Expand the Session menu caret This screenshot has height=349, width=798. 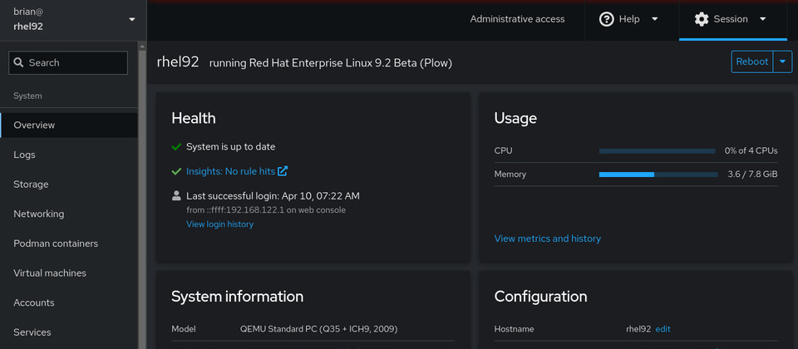click(x=762, y=19)
